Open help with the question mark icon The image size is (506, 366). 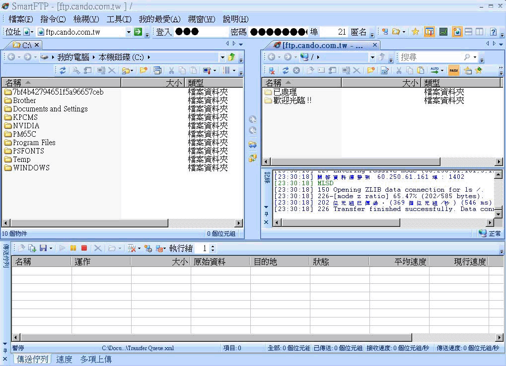tap(493, 32)
